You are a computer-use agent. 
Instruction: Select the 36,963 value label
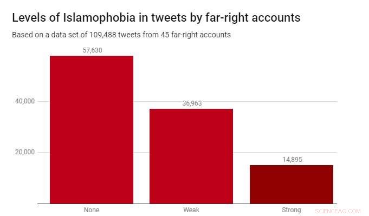tap(192, 103)
